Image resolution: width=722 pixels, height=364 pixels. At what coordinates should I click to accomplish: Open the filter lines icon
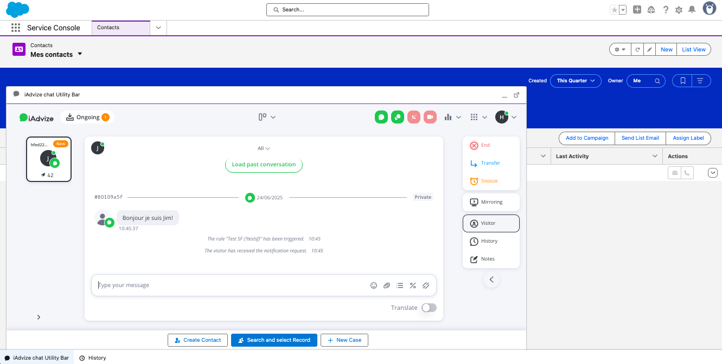click(x=701, y=81)
